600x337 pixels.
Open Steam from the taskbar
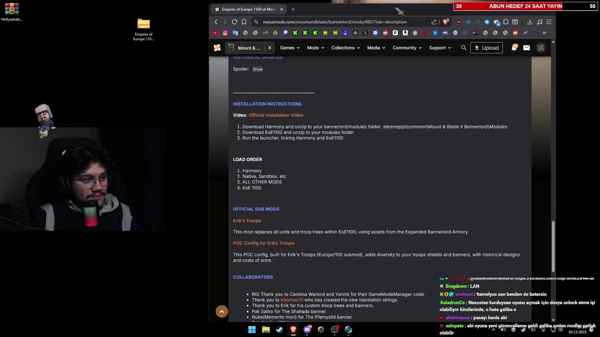pyautogui.click(x=279, y=330)
